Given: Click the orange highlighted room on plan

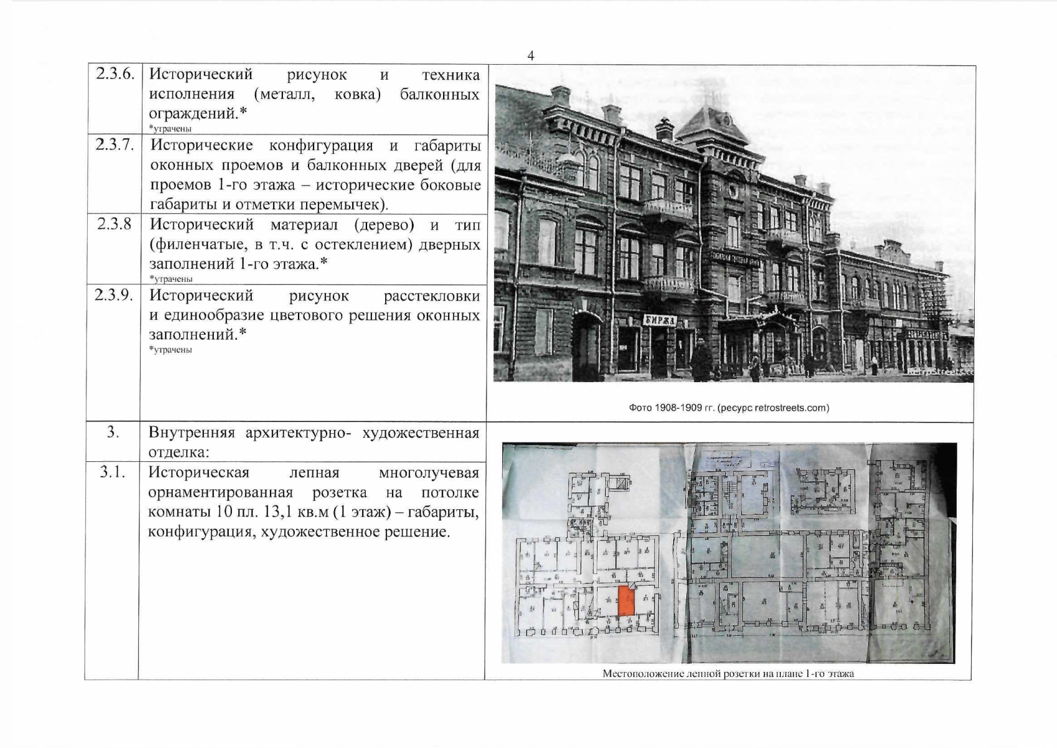Looking at the screenshot, I should click(626, 601).
